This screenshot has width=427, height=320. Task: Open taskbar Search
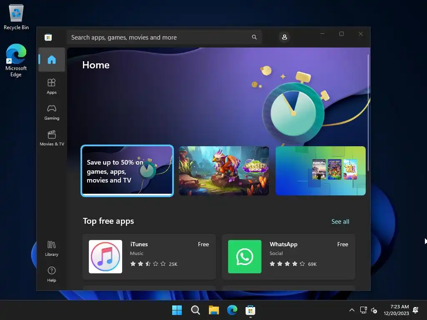point(195,310)
